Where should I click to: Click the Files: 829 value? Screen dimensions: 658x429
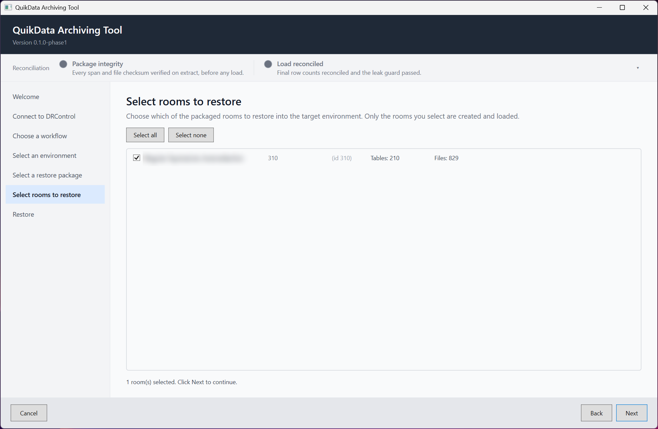tap(446, 158)
